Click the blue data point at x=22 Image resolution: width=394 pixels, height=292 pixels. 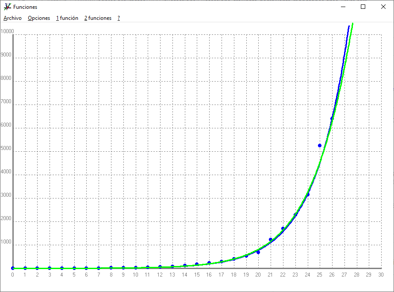pyautogui.click(x=283, y=228)
